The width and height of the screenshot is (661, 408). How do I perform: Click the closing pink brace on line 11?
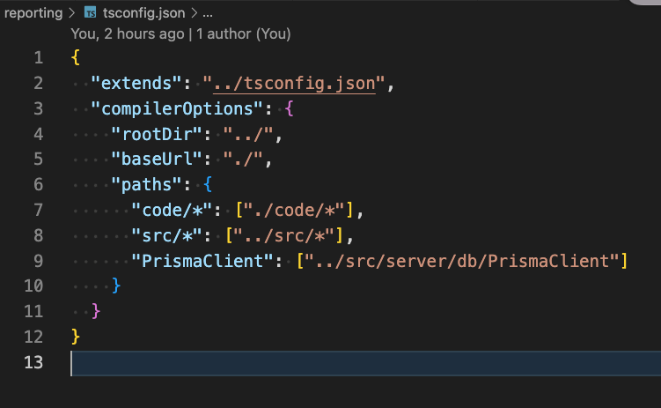click(96, 311)
